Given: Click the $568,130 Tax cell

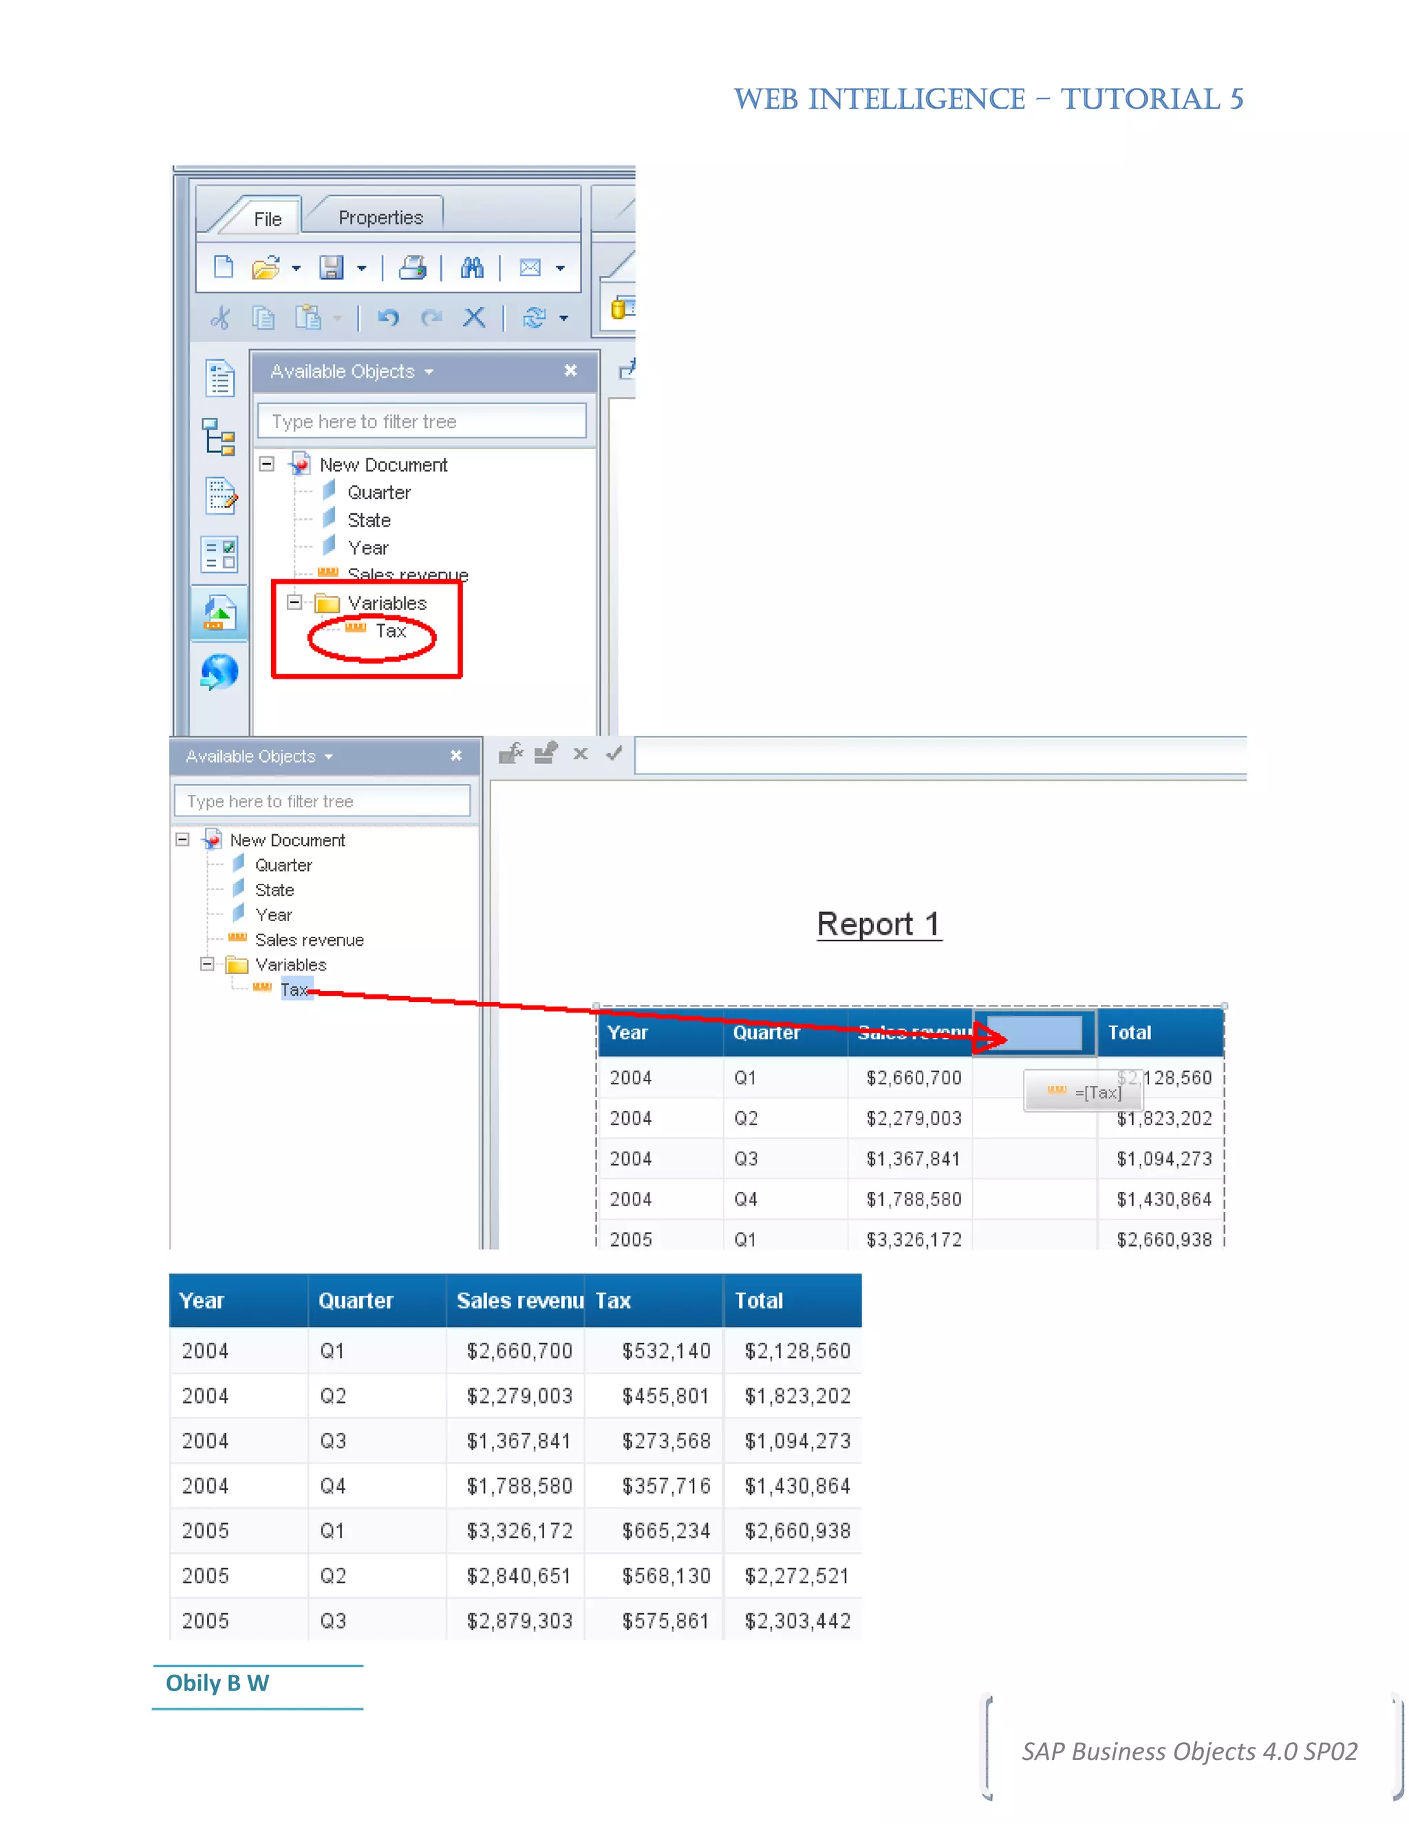Looking at the screenshot, I should point(654,1576).
